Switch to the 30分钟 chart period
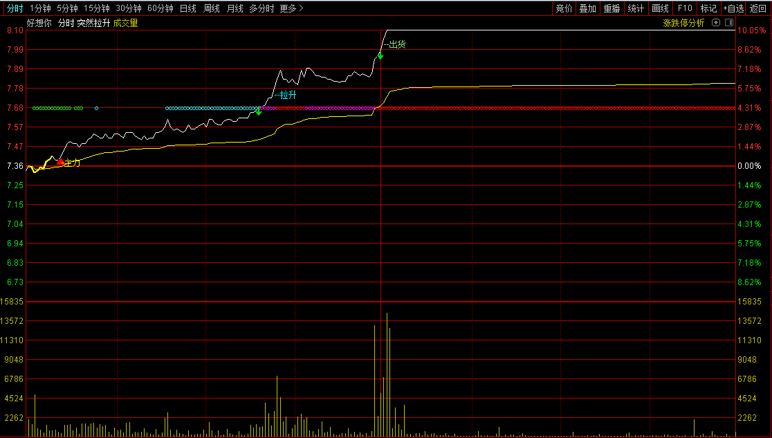This screenshot has width=772, height=438. coord(129,8)
